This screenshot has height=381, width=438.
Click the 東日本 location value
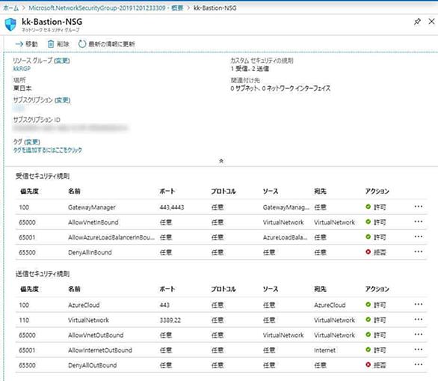[x=22, y=88]
